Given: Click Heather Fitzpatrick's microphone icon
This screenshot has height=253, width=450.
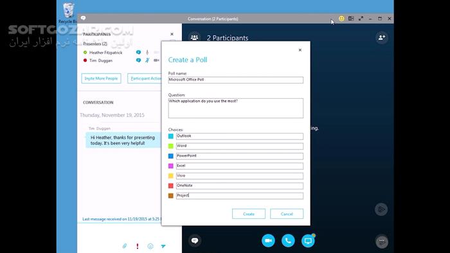Looking at the screenshot, I should point(147,53).
